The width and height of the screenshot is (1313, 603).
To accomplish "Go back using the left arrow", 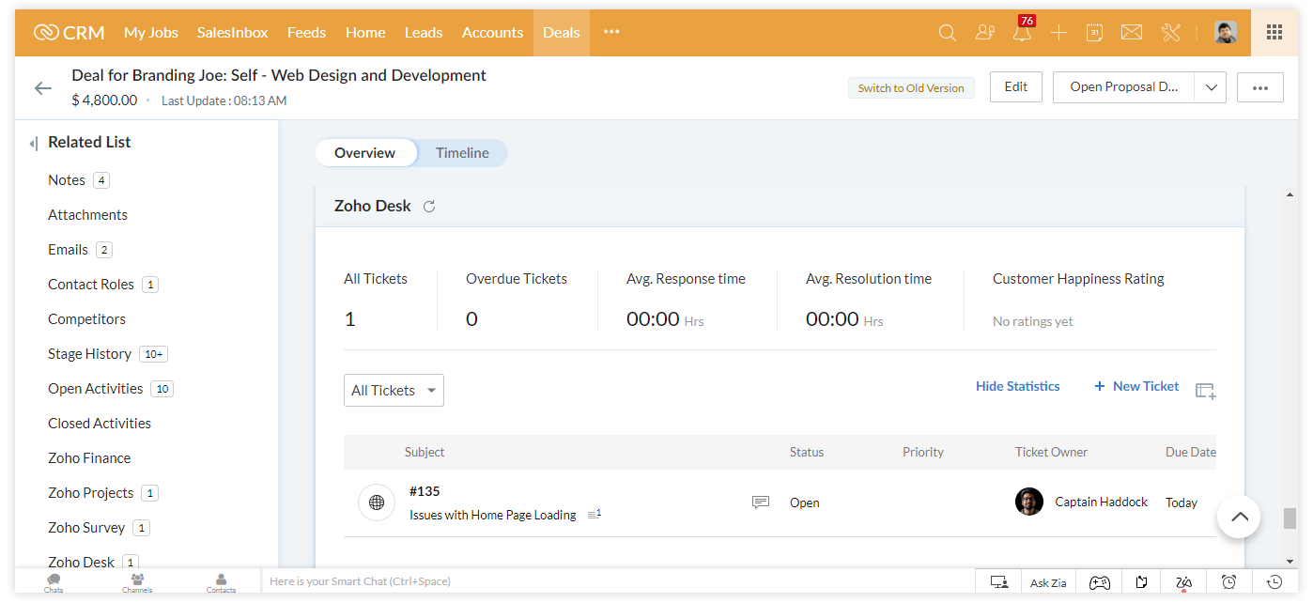I will coord(43,88).
